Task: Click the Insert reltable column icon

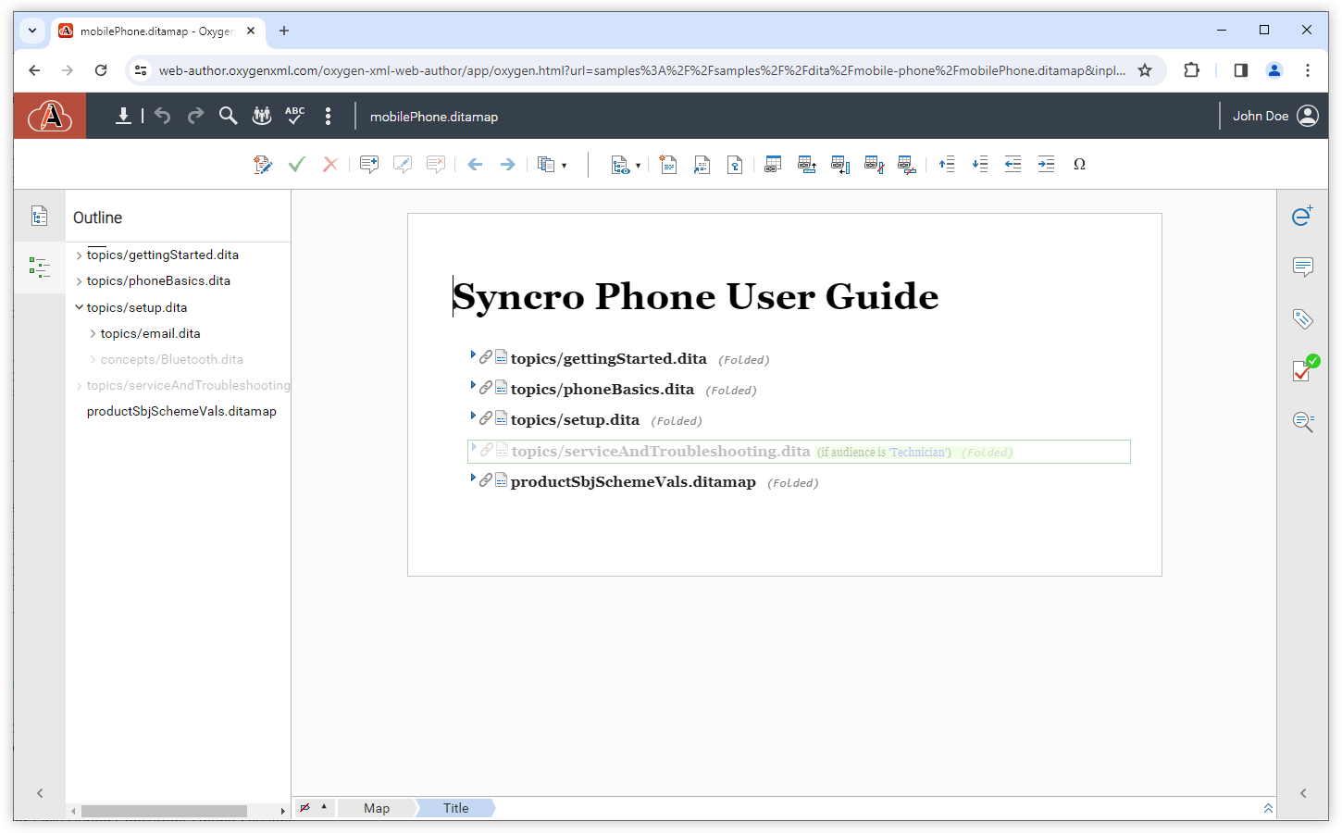Action: 840,165
